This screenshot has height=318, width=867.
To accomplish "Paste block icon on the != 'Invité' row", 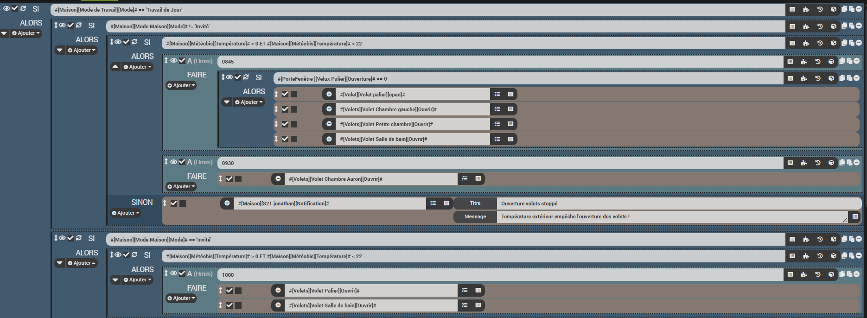I will point(852,26).
